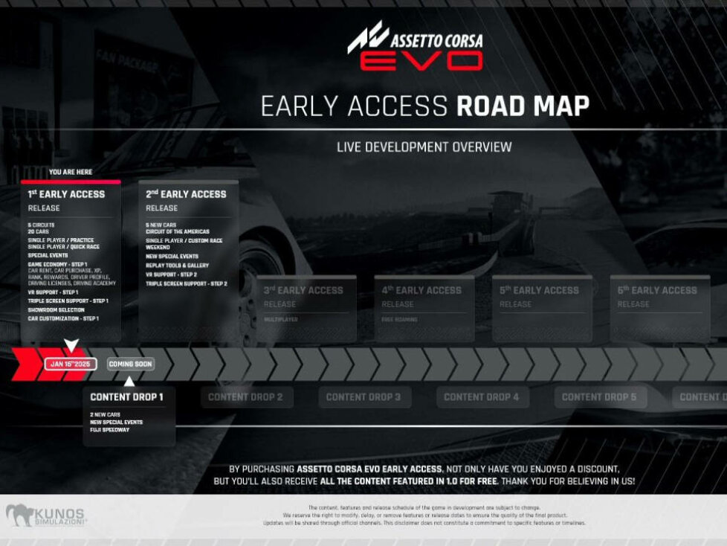Open the 2nd Early Access Release card
The image size is (727, 546).
(189, 261)
